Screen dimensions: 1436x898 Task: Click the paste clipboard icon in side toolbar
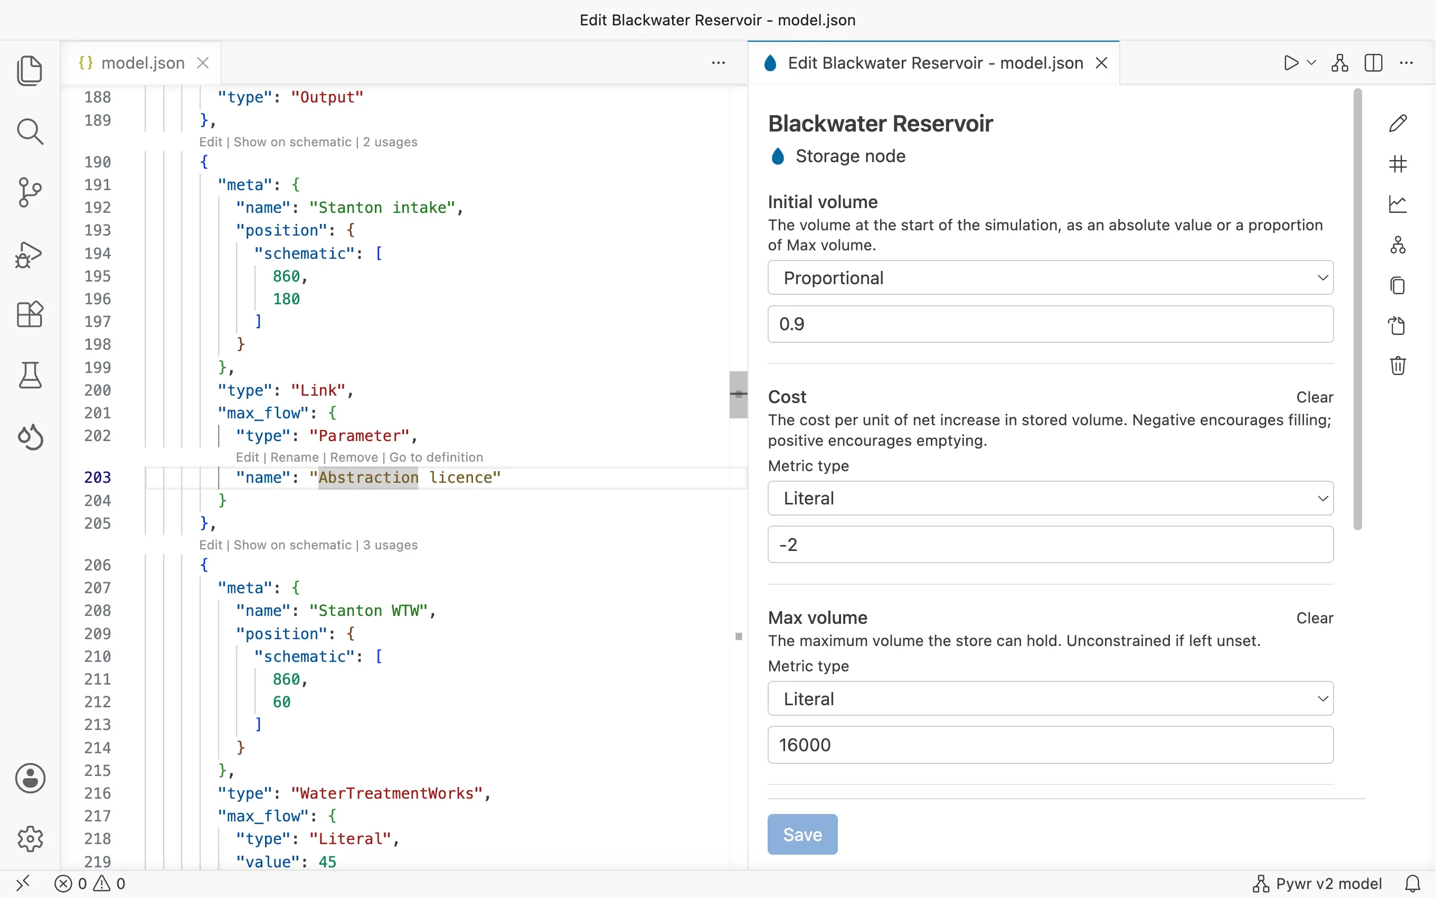point(1398,325)
